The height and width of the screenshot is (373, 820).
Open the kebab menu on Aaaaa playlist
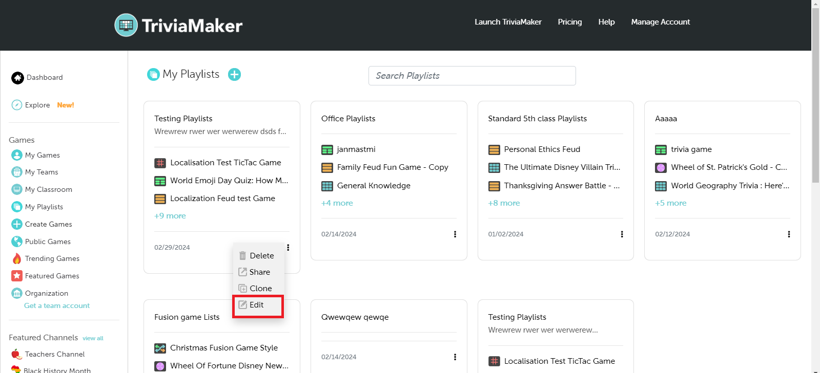coord(789,234)
